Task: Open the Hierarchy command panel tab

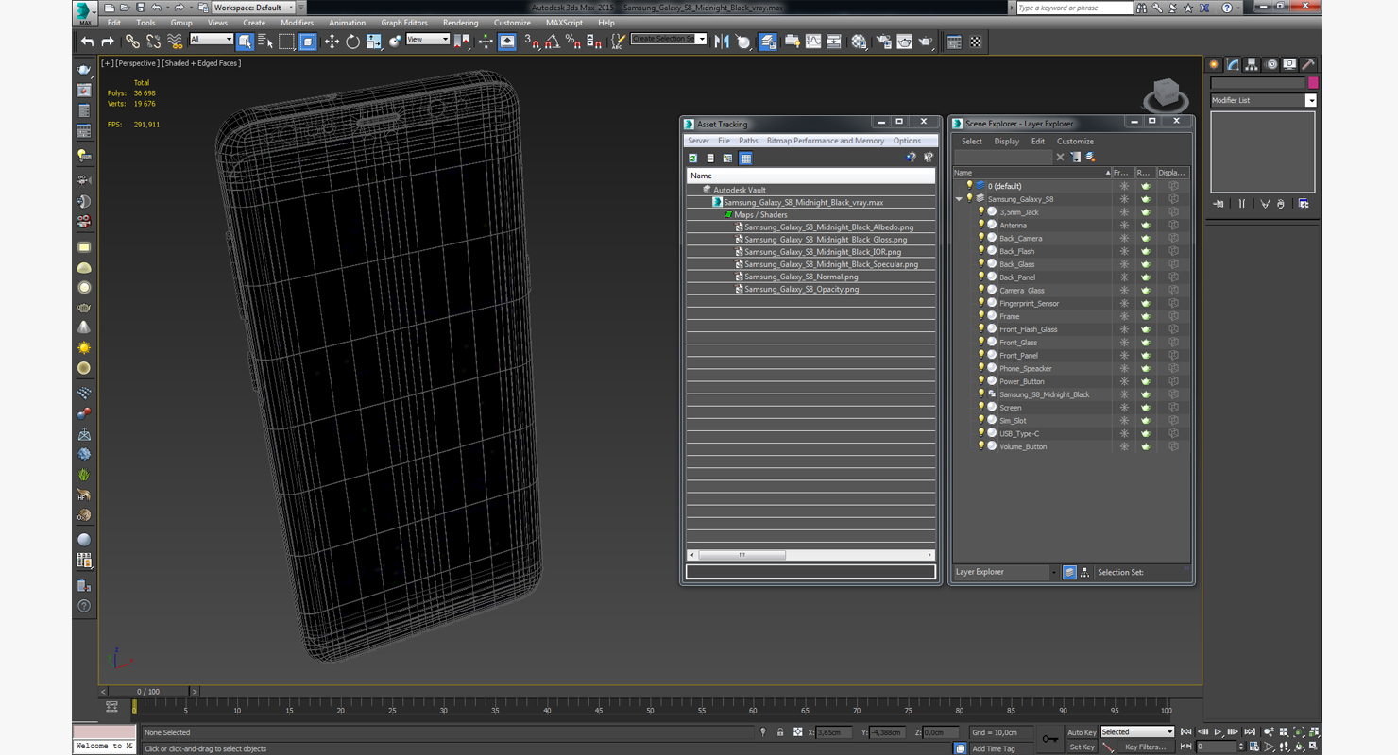Action: (1252, 64)
